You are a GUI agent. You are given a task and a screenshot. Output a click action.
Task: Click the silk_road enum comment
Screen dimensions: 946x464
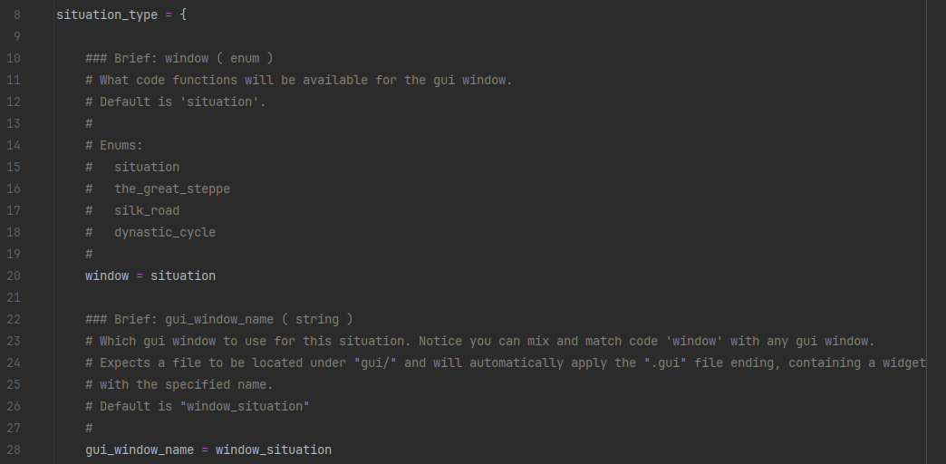(x=146, y=211)
